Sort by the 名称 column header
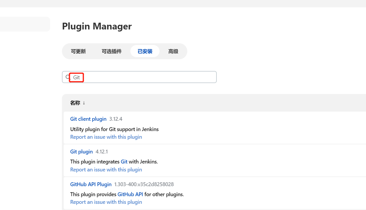The image size is (366, 210). [x=78, y=103]
